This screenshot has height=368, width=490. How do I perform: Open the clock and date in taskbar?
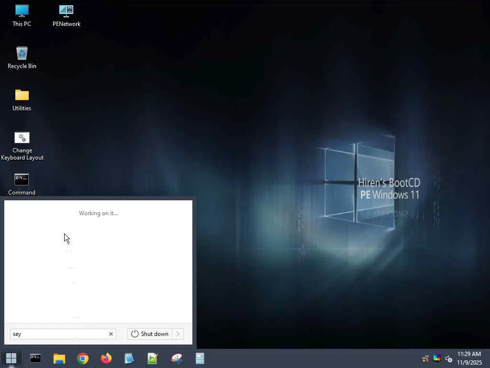tap(469, 358)
